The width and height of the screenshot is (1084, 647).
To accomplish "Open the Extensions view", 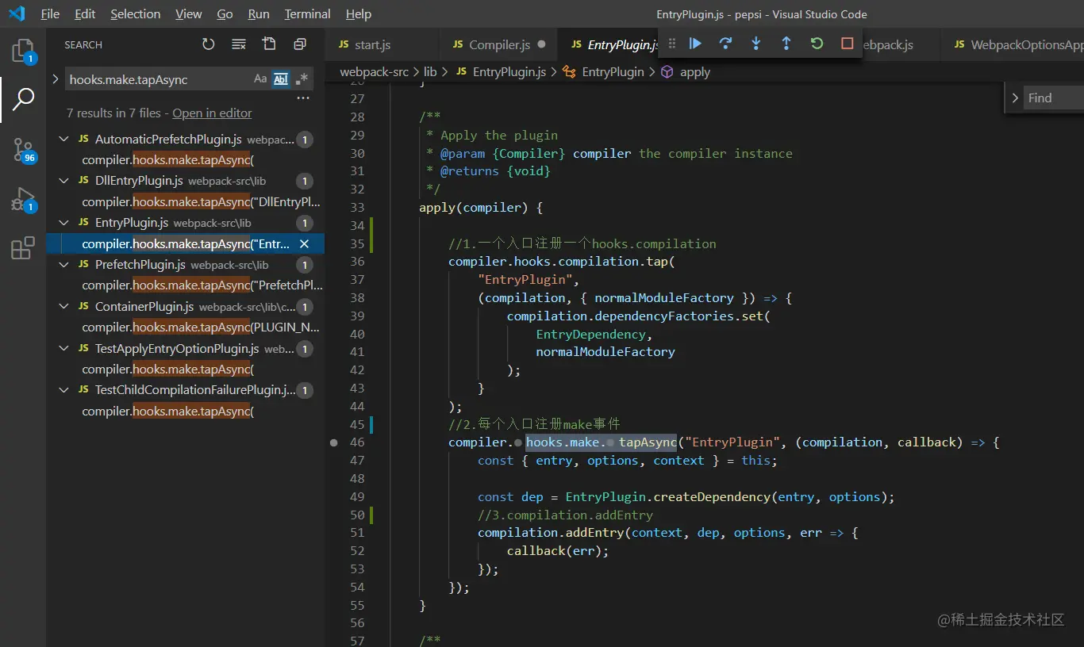I will [23, 248].
